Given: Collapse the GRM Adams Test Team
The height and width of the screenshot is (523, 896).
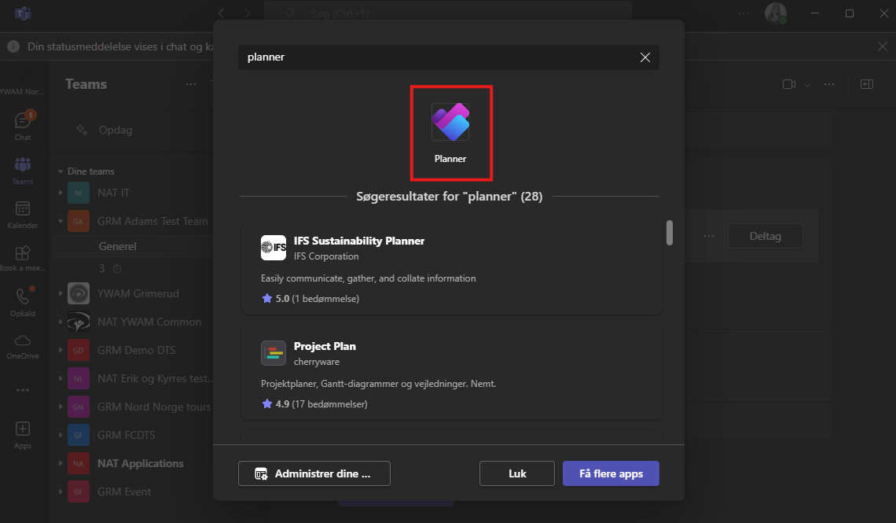Looking at the screenshot, I should click(61, 221).
